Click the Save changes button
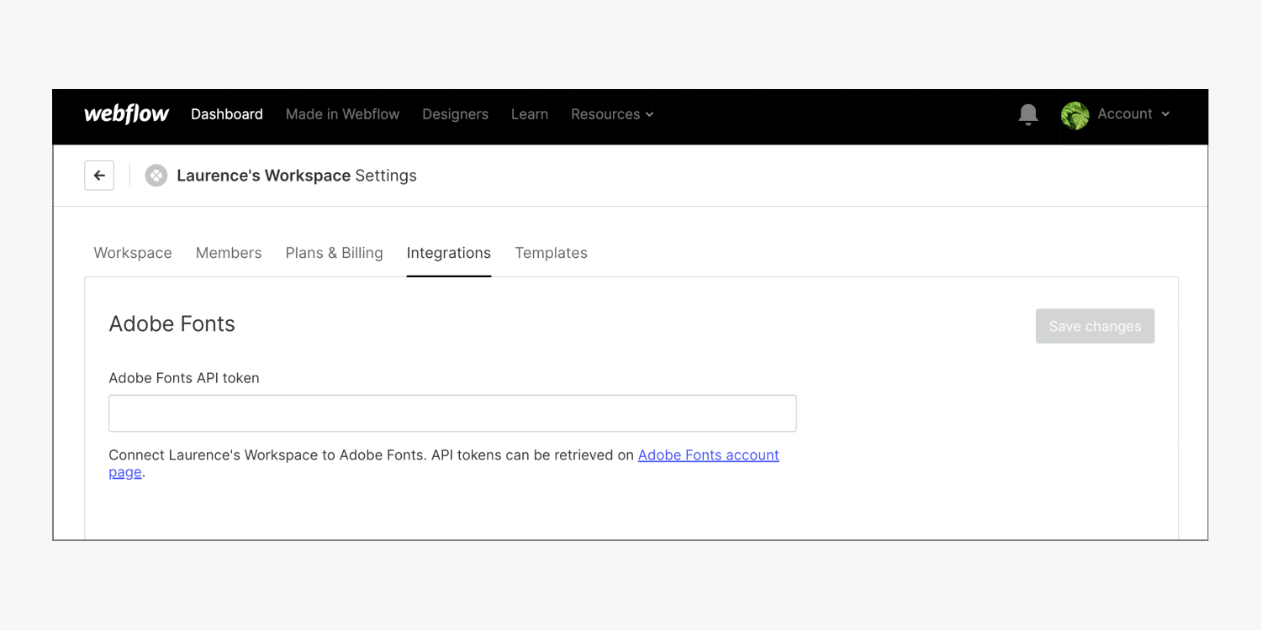The image size is (1262, 631). tap(1095, 326)
